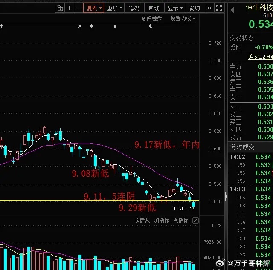Open the 复权 dropdown
This screenshot has width=273, height=270.
coord(94,8)
